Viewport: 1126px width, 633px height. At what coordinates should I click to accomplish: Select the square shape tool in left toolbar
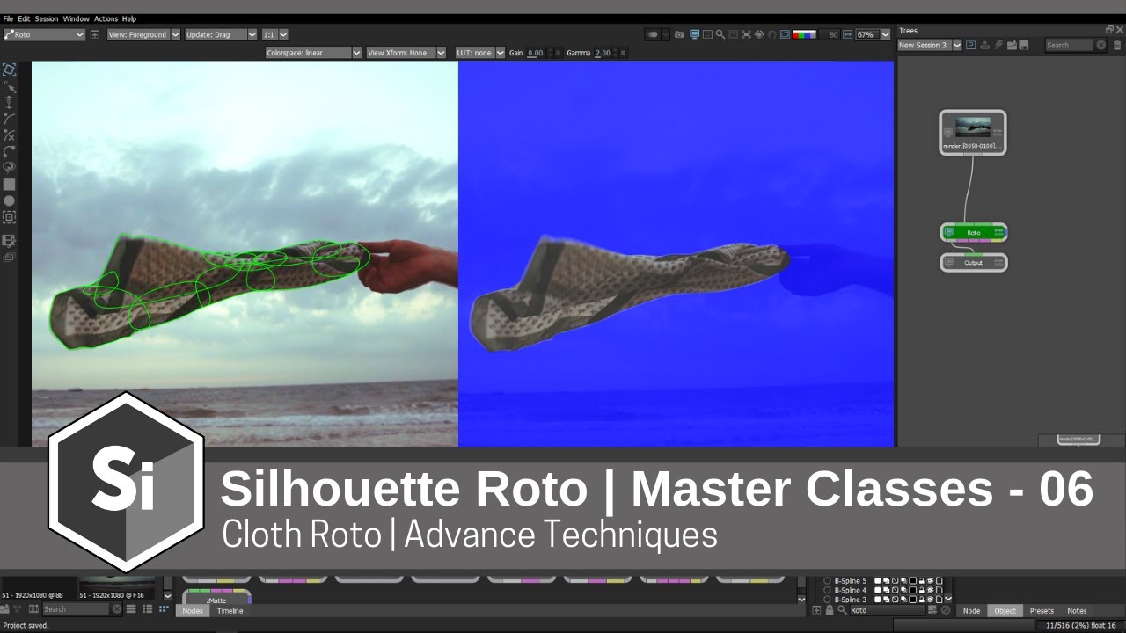9,185
